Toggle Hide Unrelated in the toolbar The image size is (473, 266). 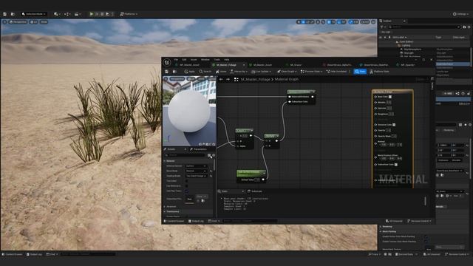click(x=336, y=72)
